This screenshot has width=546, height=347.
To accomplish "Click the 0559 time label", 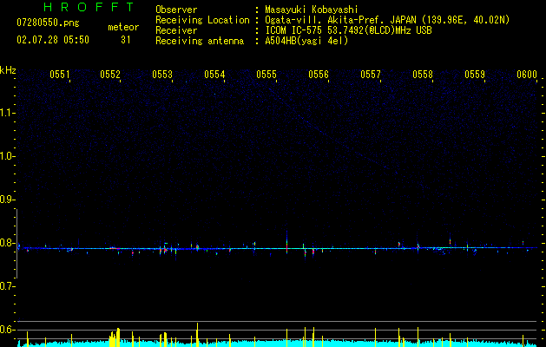I will click(475, 75).
